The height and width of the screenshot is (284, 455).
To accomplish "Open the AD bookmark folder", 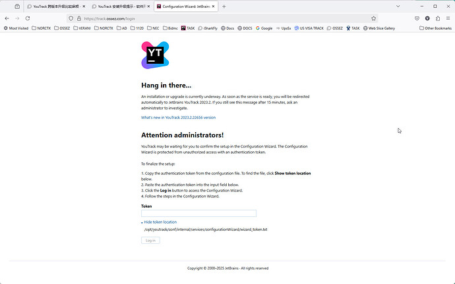I will pyautogui.click(x=122, y=28).
